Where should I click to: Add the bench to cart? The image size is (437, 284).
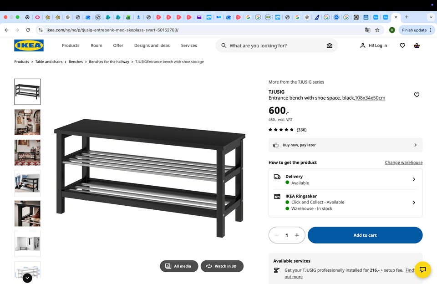365,235
